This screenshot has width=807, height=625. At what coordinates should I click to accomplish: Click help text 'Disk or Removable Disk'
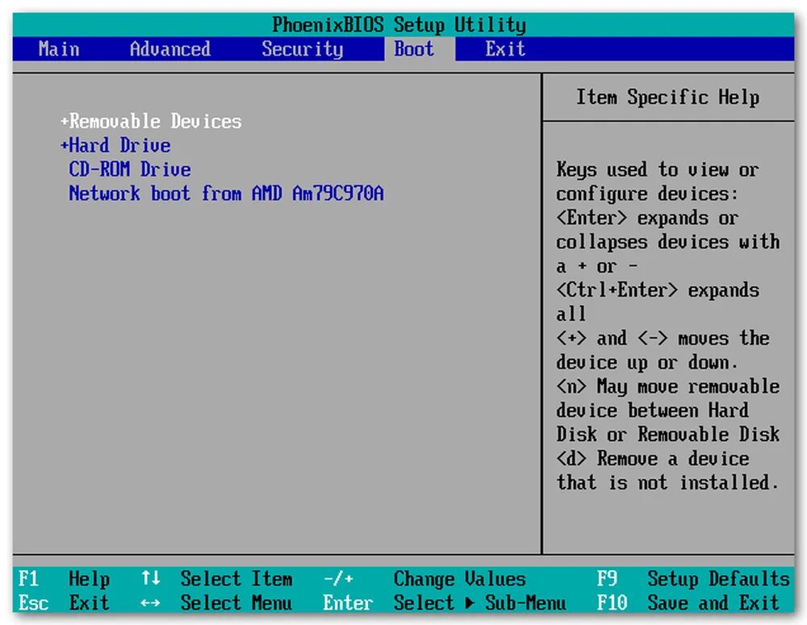[667, 434]
